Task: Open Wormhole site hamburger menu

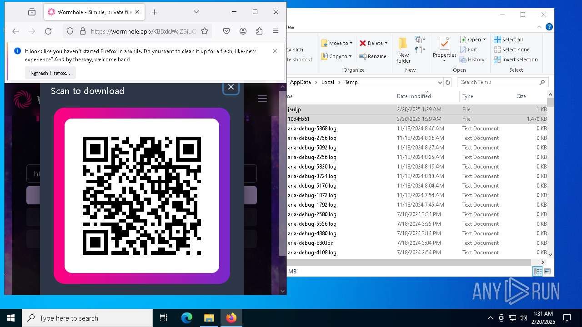Action: click(x=262, y=99)
